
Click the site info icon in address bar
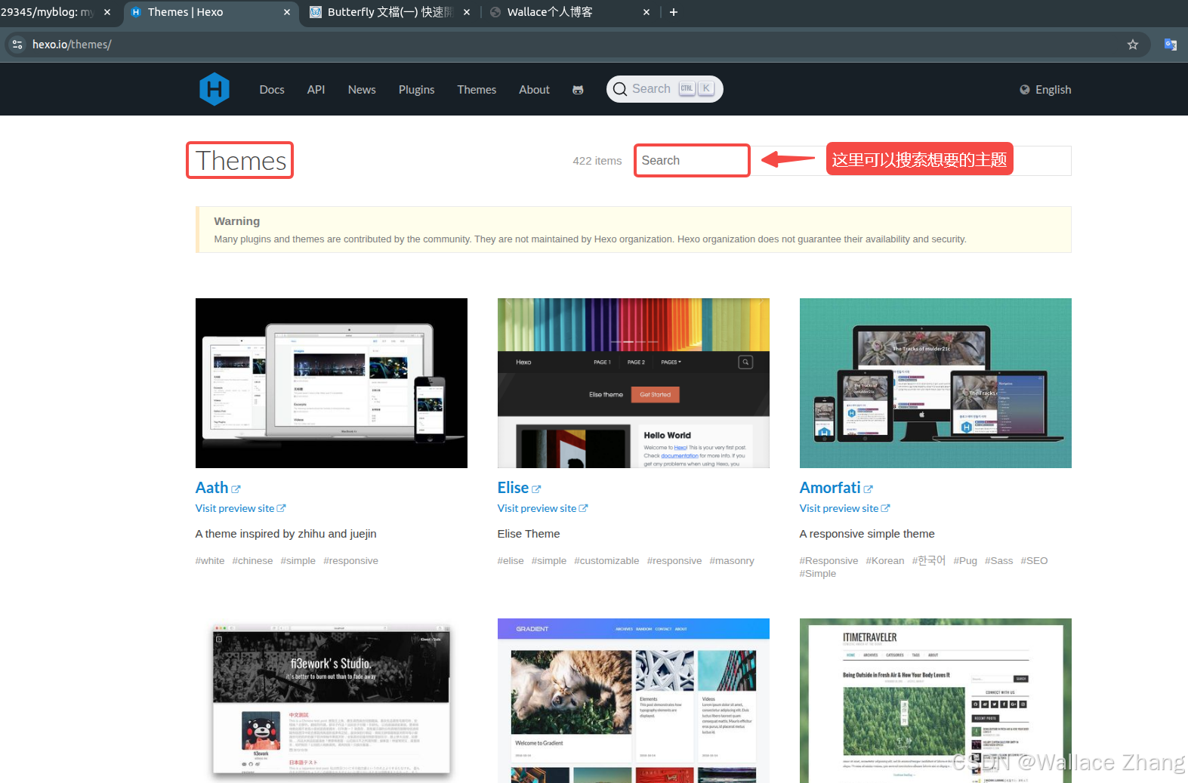click(18, 45)
